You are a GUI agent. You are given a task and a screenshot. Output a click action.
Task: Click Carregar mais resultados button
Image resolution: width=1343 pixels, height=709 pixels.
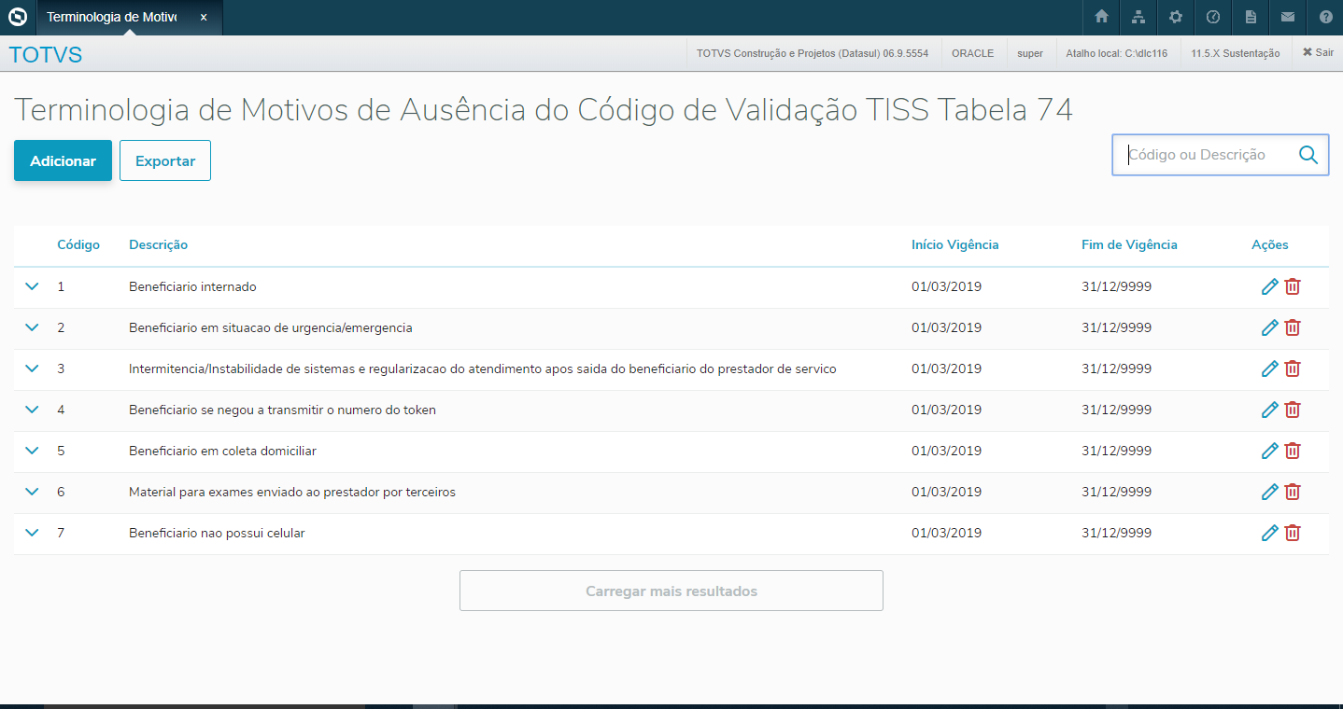[671, 591]
